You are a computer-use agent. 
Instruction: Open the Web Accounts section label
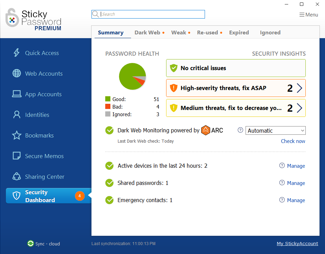(44, 73)
